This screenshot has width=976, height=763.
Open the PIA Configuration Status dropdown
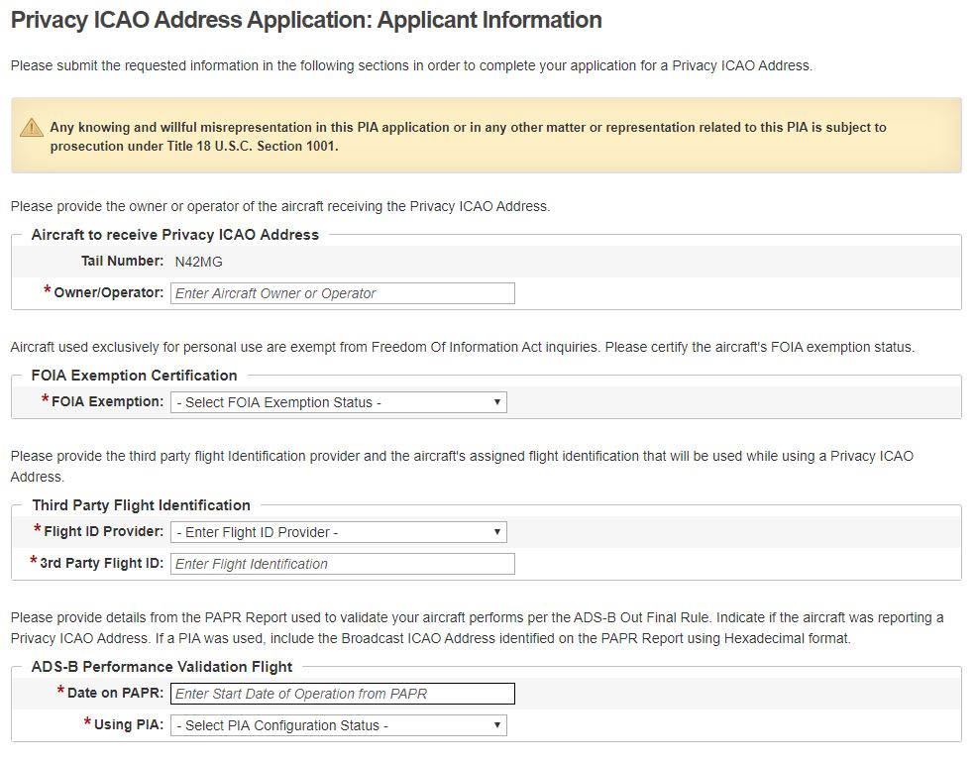coord(338,725)
